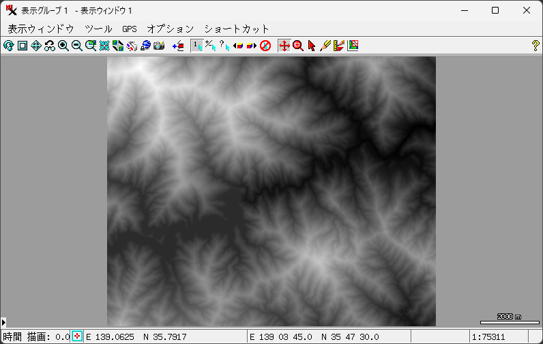Select the Zoom In magnifier icon
Image resolution: width=543 pixels, height=344 pixels.
coord(63,46)
